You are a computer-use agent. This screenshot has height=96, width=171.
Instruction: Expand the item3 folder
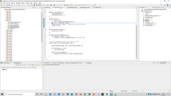(6, 14)
